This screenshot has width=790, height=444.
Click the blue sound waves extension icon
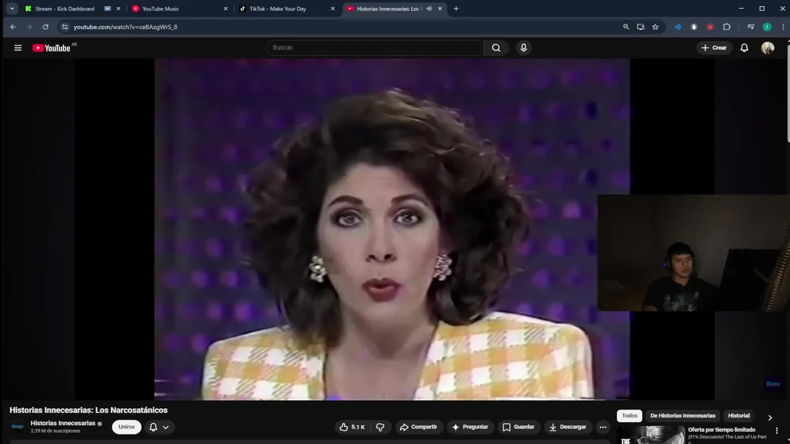pyautogui.click(x=678, y=27)
